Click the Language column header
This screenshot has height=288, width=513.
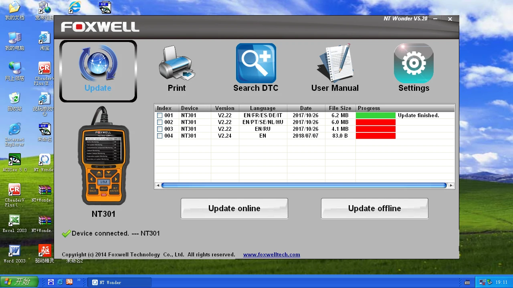pyautogui.click(x=263, y=108)
